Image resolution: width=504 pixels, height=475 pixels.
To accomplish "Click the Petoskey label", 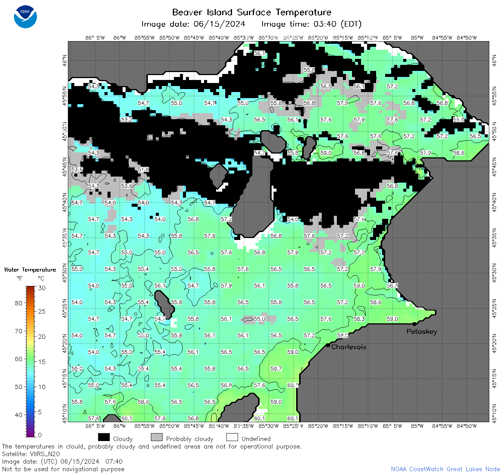I will point(422,332).
